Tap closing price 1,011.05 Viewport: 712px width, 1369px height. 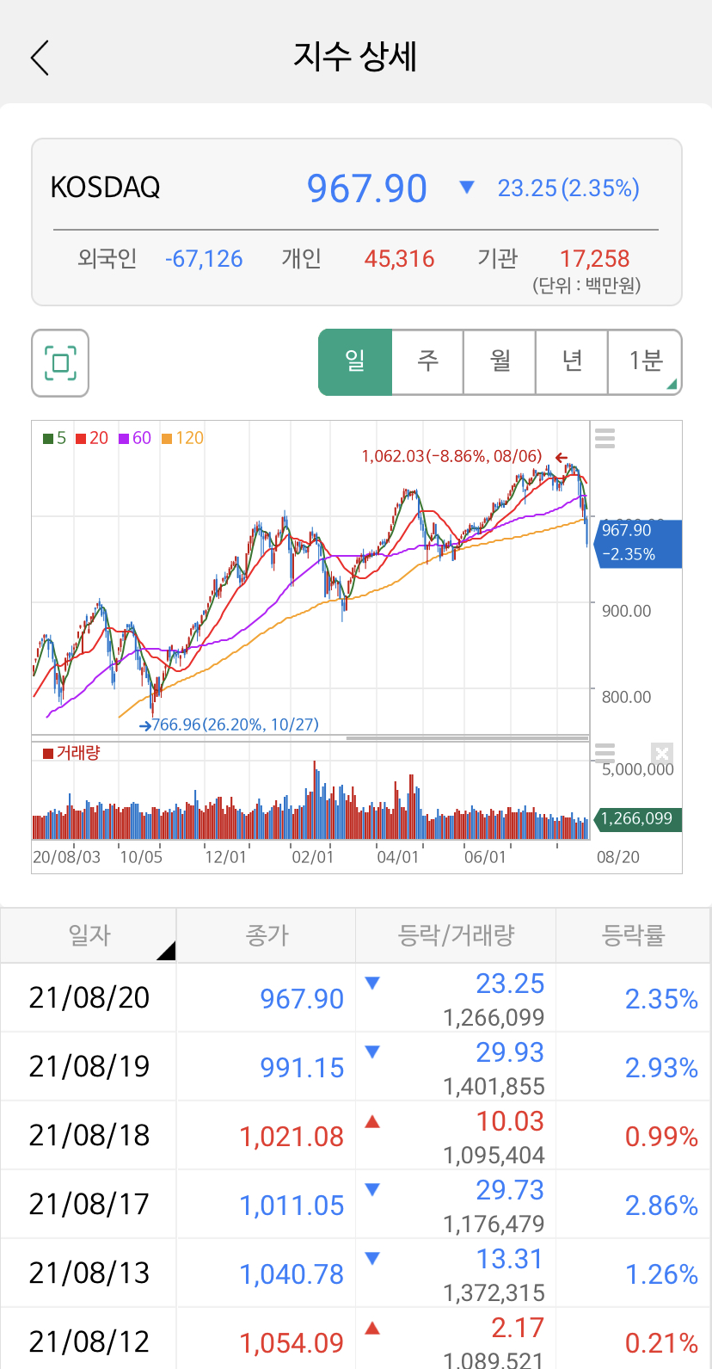coord(292,1205)
